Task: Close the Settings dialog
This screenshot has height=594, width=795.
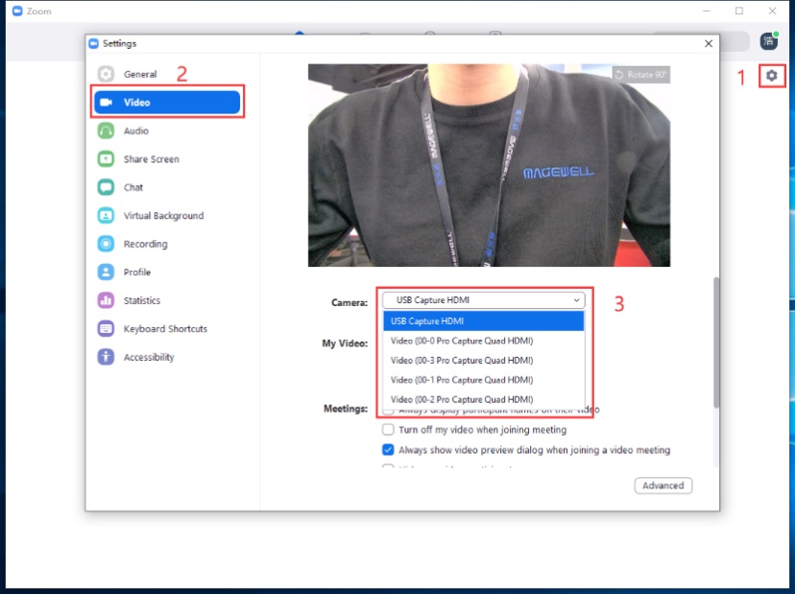Action: (x=709, y=43)
